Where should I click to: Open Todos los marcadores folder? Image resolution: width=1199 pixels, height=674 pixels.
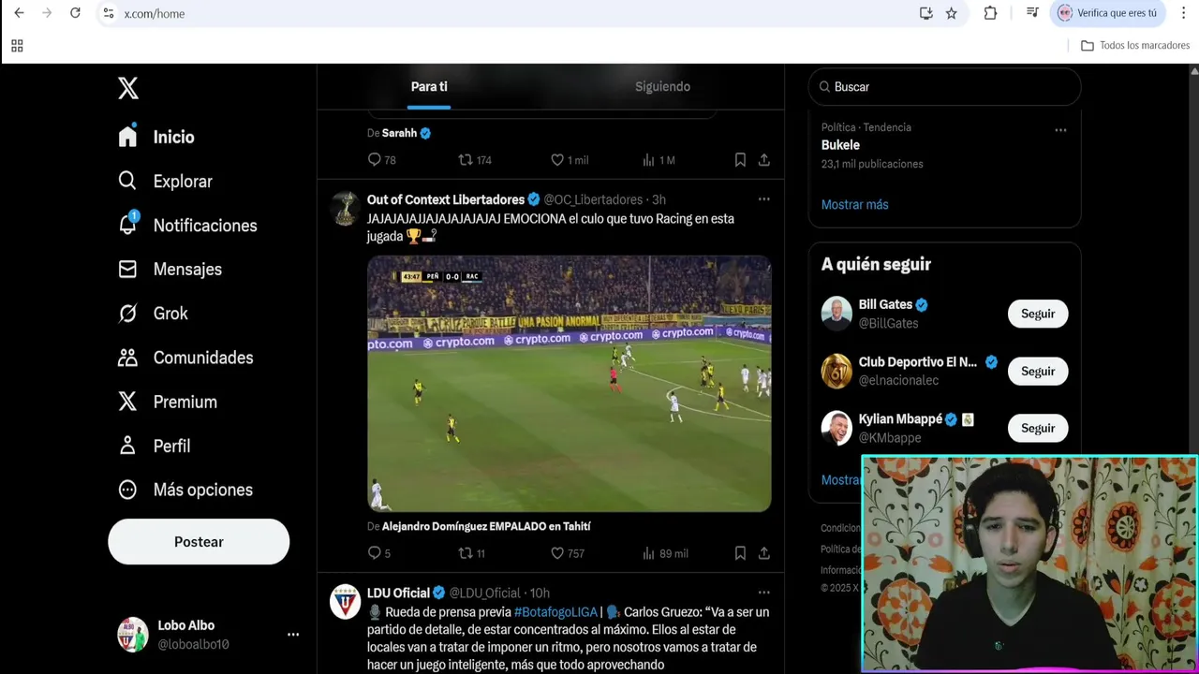pos(1135,45)
